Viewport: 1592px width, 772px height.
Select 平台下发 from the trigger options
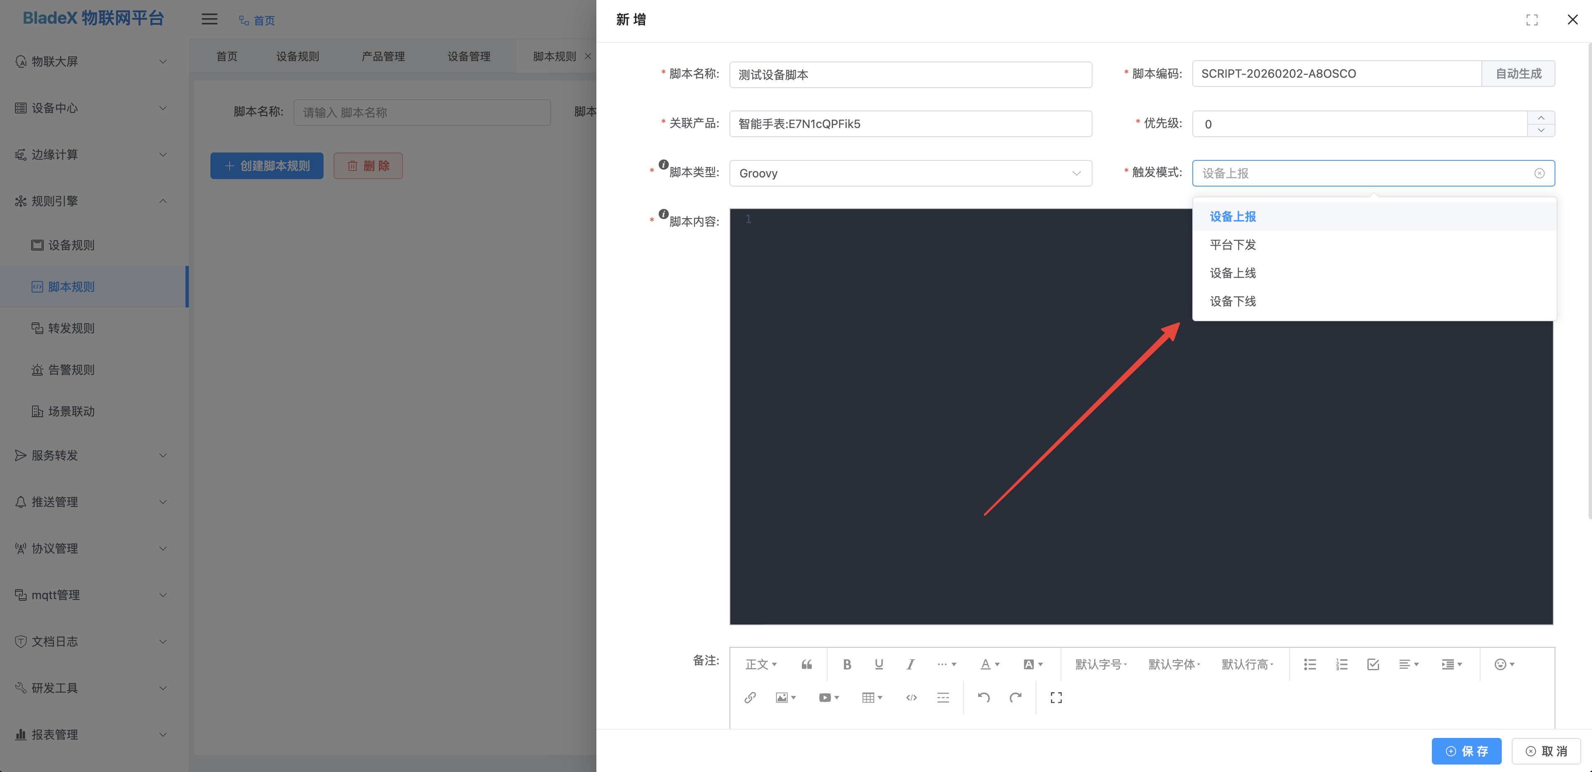[1233, 245]
